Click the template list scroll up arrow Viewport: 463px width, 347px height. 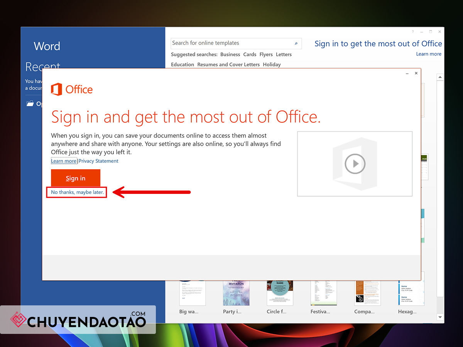click(440, 77)
